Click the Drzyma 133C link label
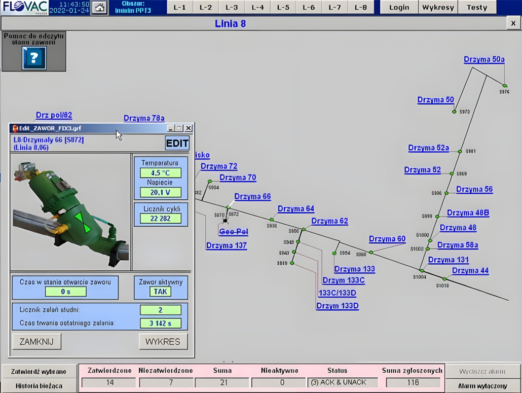The image size is (522, 393). click(x=344, y=280)
